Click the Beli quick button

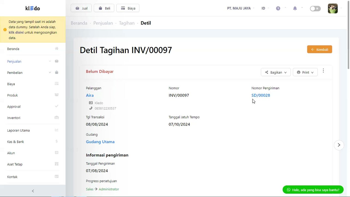click(x=104, y=8)
